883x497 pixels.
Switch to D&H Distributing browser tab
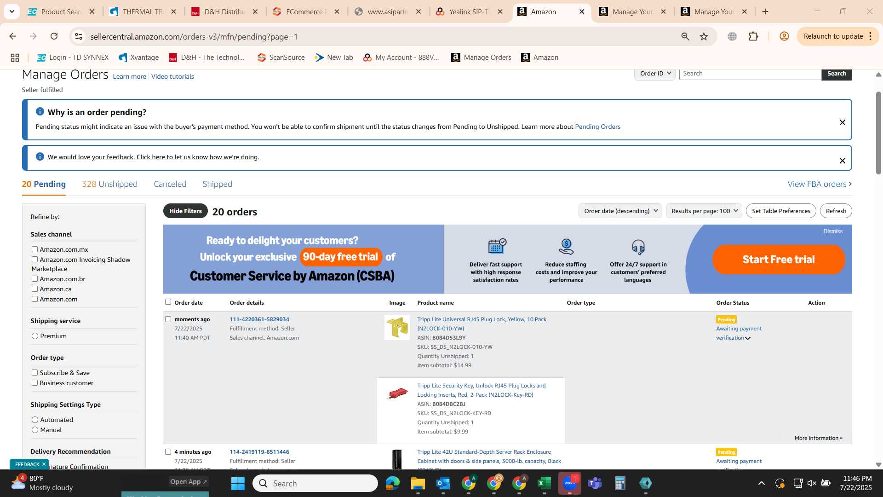coord(224,12)
